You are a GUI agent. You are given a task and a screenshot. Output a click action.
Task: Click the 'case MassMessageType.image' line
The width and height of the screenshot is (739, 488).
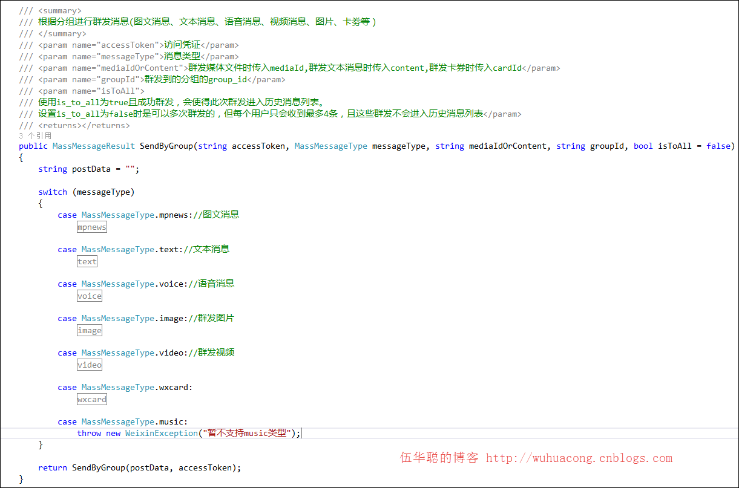click(x=146, y=319)
